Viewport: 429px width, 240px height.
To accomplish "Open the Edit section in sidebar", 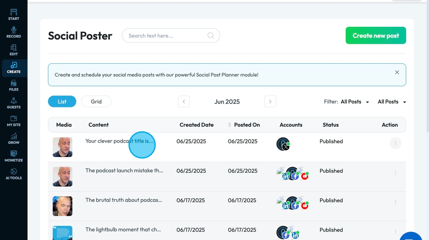I will pos(14,50).
